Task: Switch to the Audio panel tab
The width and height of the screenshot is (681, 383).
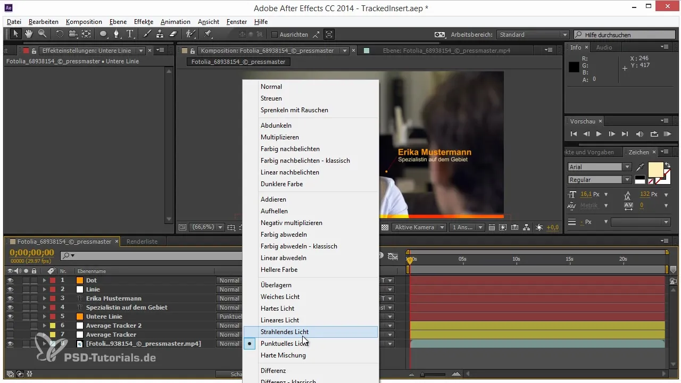Action: click(604, 47)
